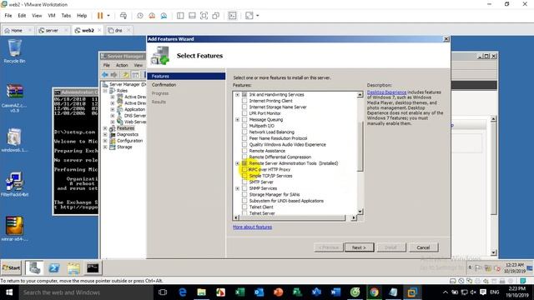Open More about features link
The width and height of the screenshot is (534, 300).
point(252,227)
